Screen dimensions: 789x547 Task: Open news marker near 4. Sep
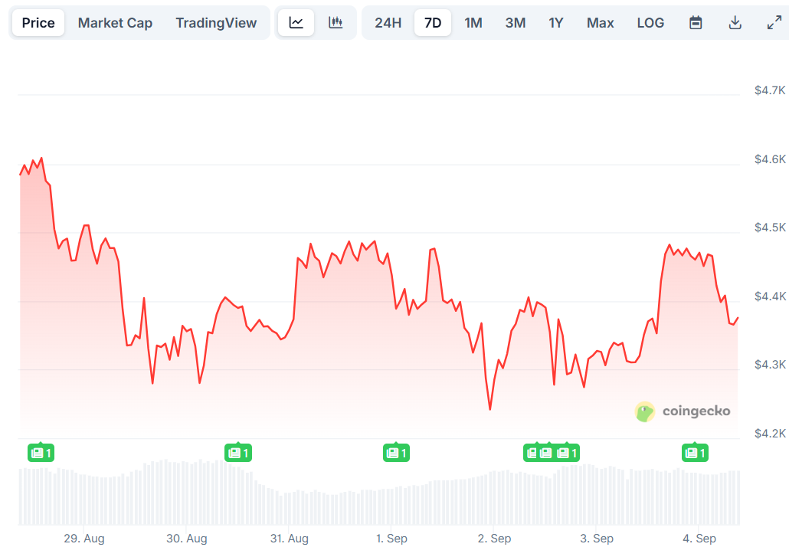[695, 453]
